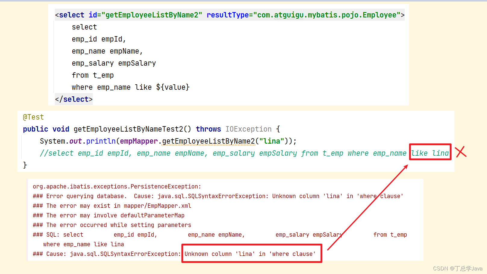Click the IOException in throws clause

click(x=248, y=129)
